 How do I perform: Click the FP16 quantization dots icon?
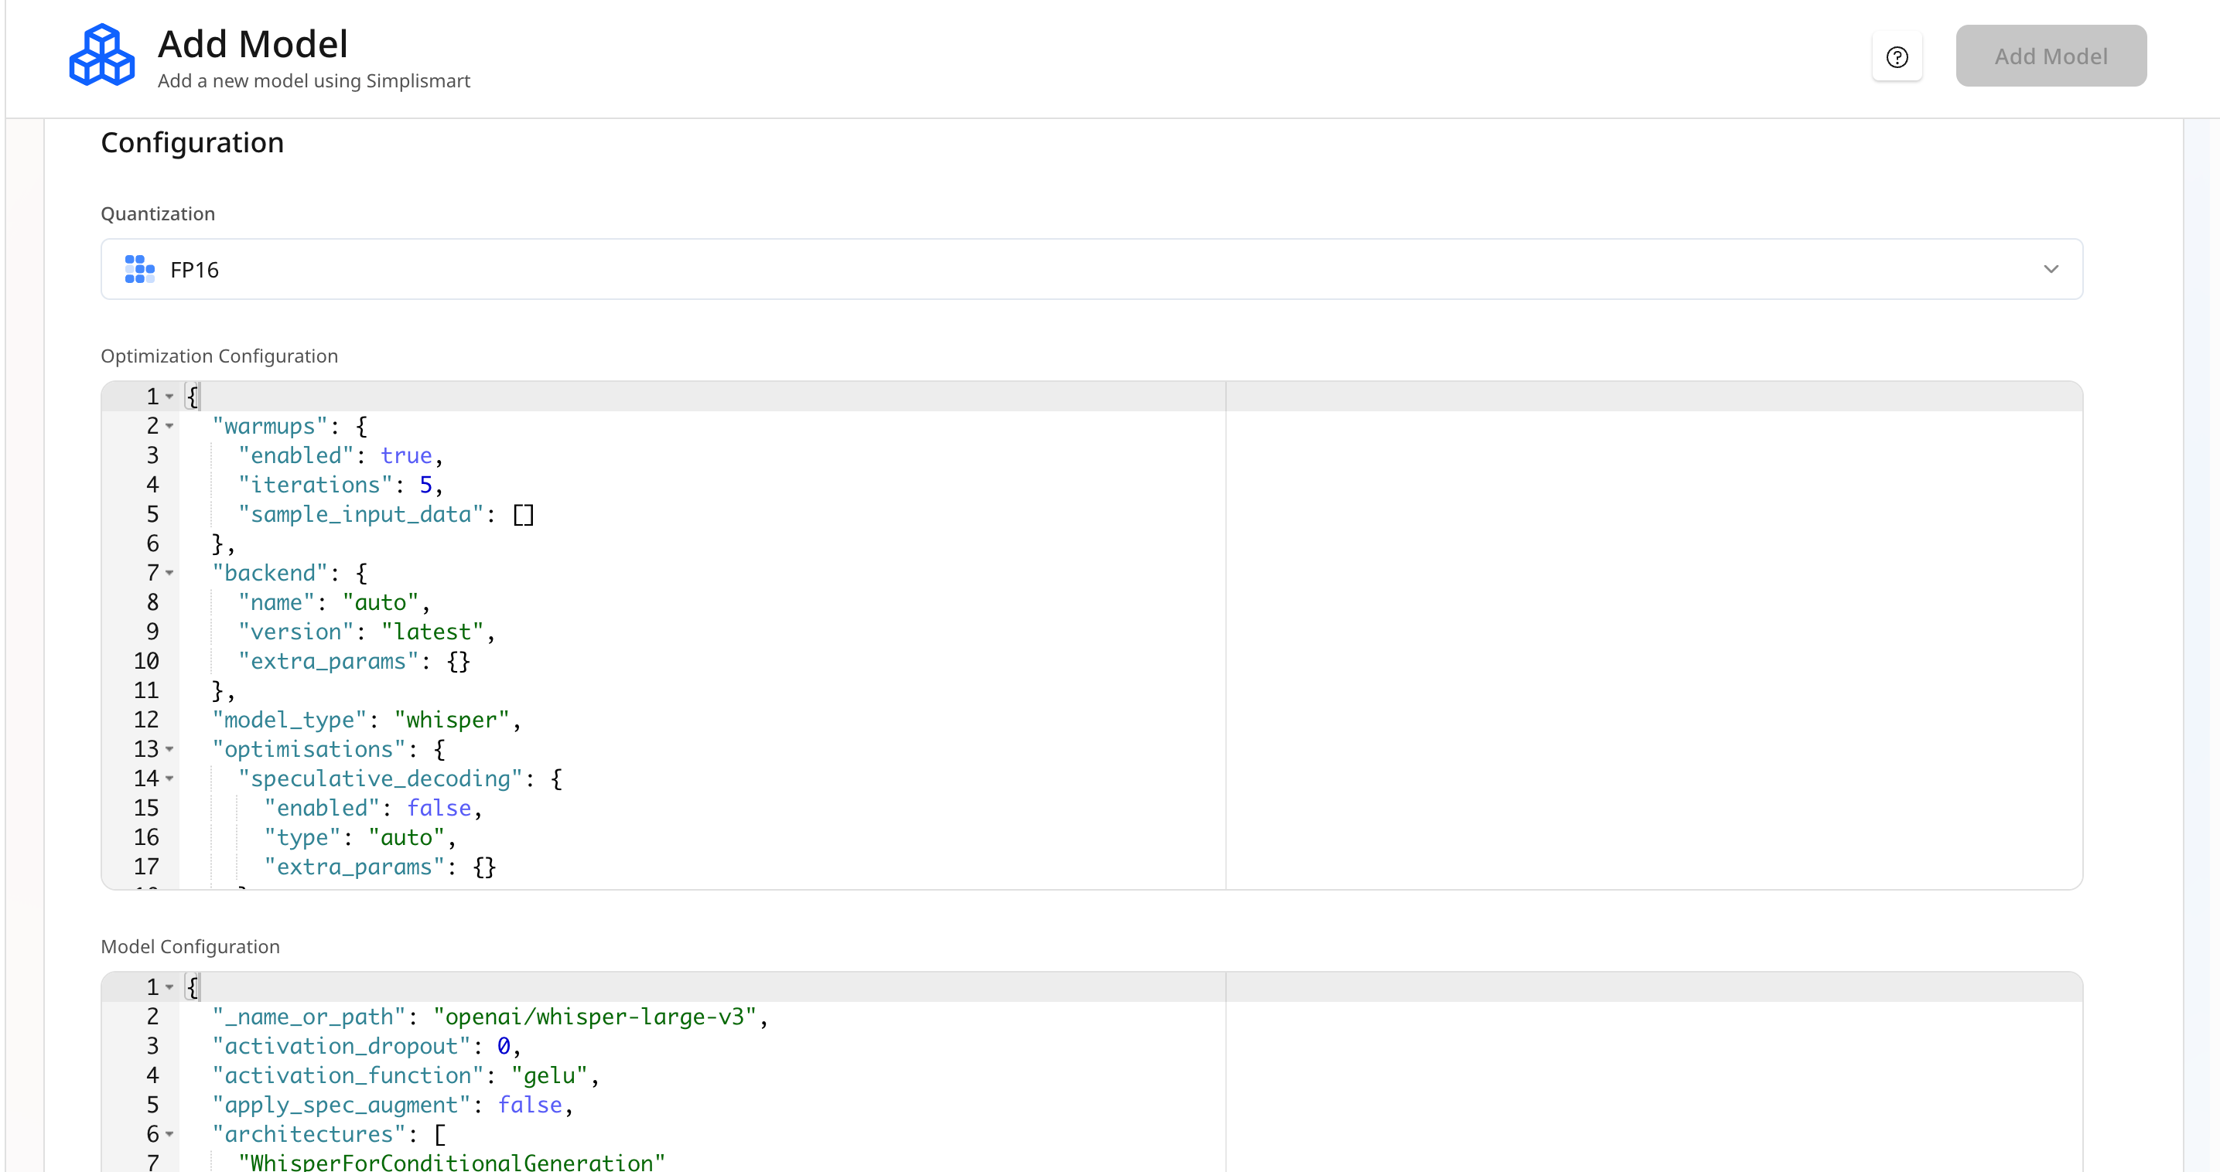click(x=138, y=270)
